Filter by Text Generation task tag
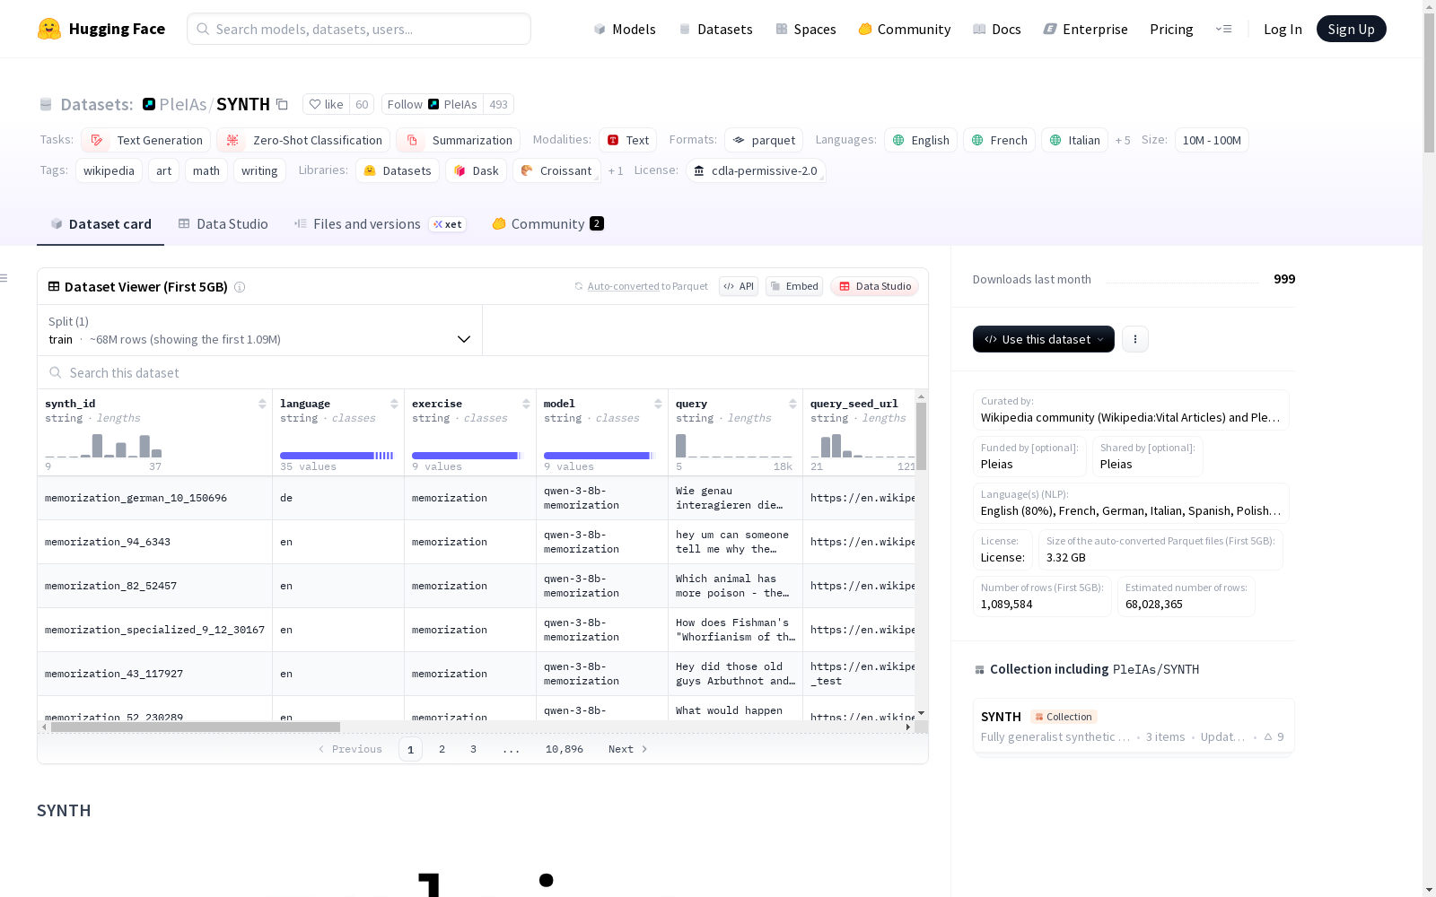 pos(146,140)
